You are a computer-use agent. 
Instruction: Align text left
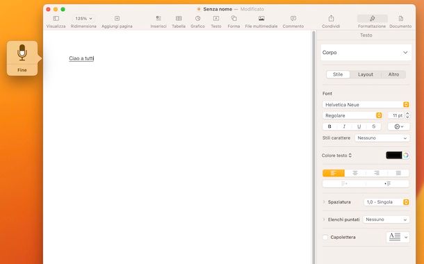coord(334,173)
